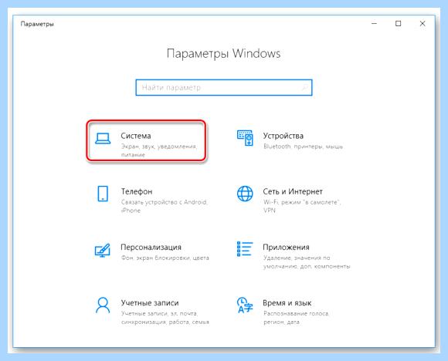Viewport: 448px width, 361px height.
Task: Click the text 'Связать устройство с Android, iPhone'
Action: (165, 206)
